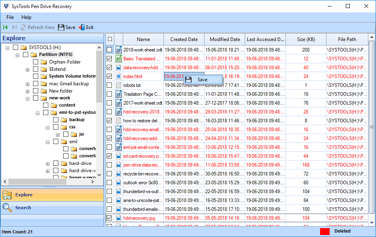This screenshot has height=237, width=376.
Task: Click the Explore panel folder icon
Action: [x=7, y=195]
